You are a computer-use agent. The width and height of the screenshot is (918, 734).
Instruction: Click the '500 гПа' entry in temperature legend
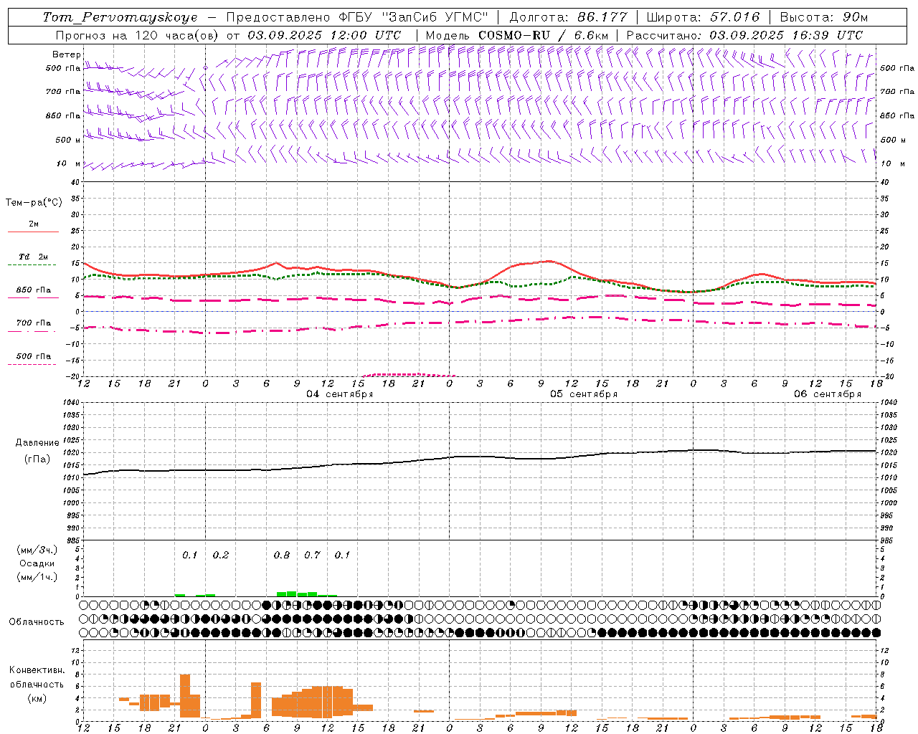pos(33,356)
